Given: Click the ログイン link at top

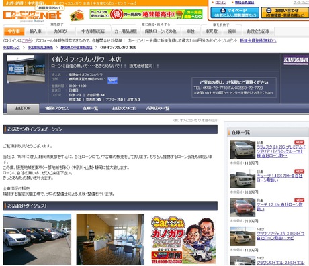Looking at the screenshot, I should click(x=221, y=3).
